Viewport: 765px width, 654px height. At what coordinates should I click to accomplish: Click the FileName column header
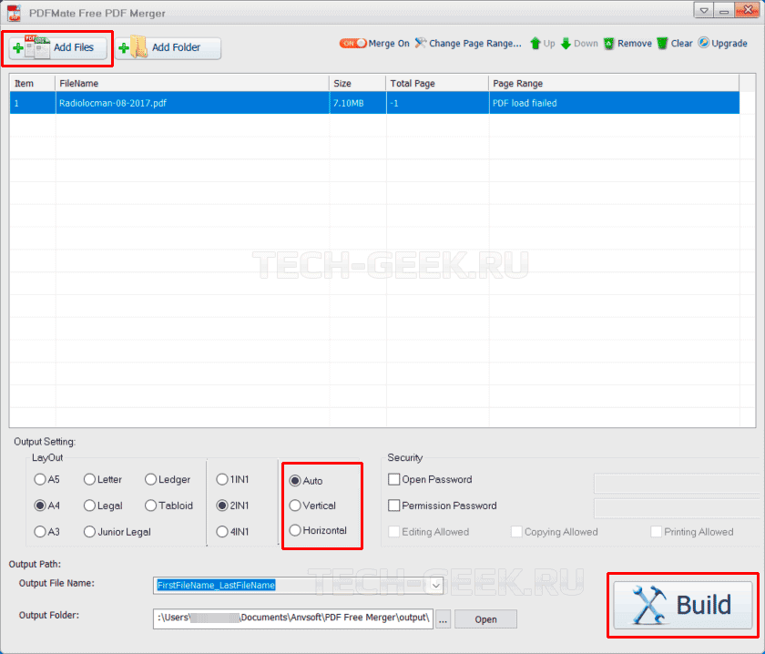(192, 84)
